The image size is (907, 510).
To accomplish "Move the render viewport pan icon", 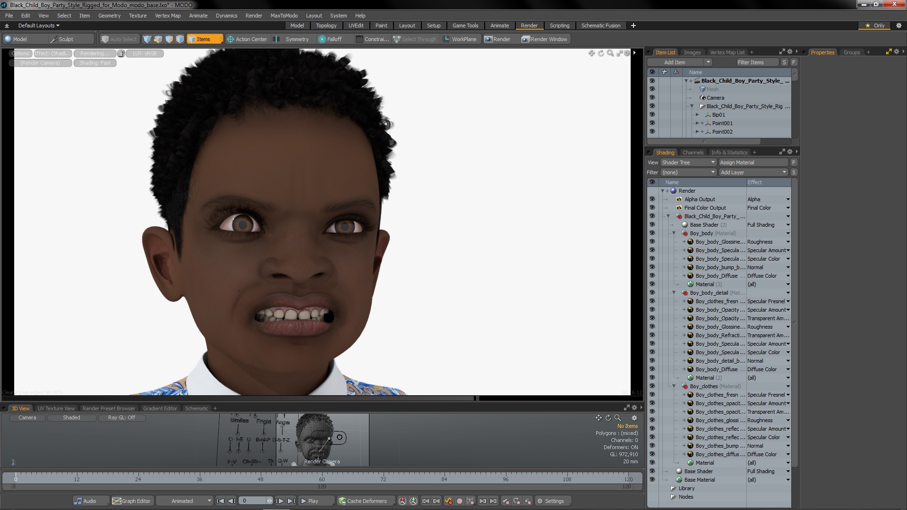I will tap(591, 53).
